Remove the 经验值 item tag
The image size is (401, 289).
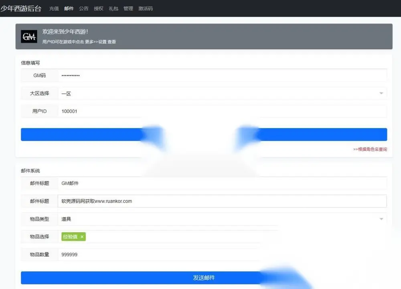click(x=82, y=237)
